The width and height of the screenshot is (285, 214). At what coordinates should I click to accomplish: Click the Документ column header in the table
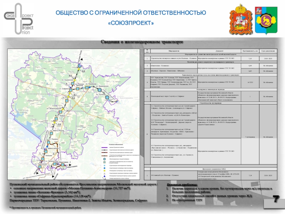219,51
